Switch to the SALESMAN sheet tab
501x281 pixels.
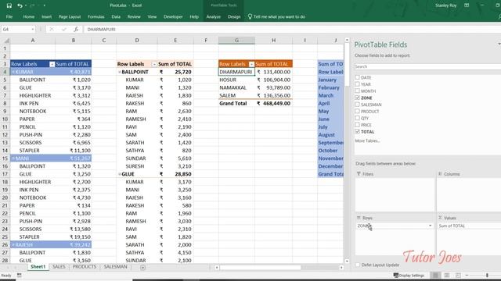(115, 267)
